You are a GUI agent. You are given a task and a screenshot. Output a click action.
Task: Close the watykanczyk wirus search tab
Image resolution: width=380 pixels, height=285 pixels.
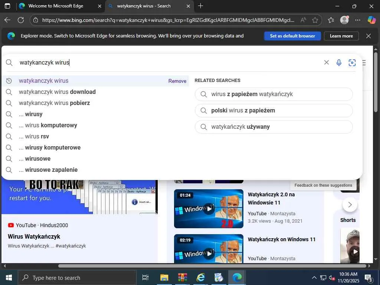[188, 6]
